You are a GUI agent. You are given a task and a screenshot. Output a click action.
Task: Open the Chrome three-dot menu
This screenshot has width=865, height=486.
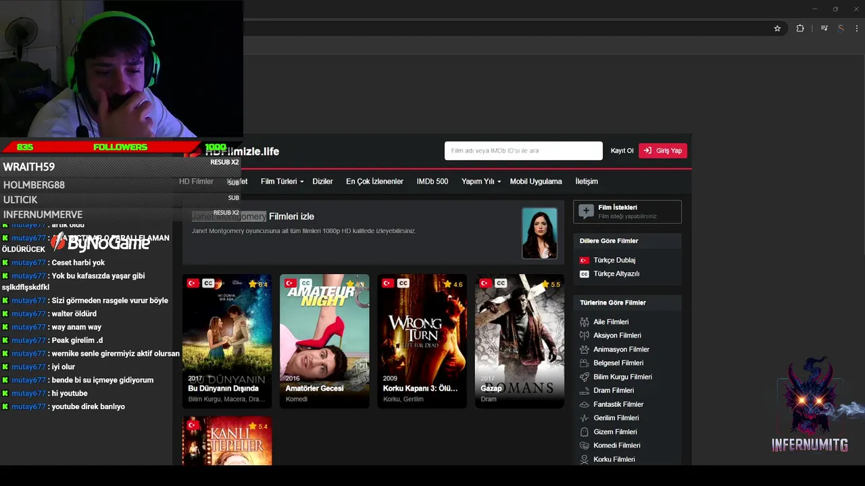[x=857, y=28]
